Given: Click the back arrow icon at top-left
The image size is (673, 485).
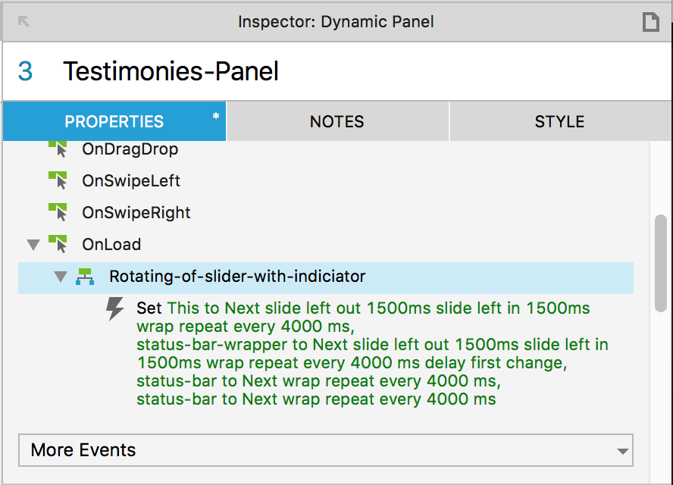Looking at the screenshot, I should click(23, 22).
